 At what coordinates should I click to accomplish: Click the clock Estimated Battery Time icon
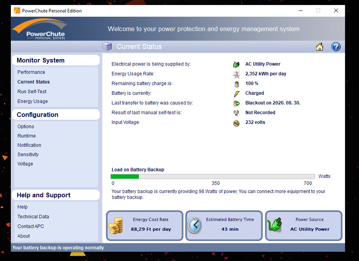194,225
